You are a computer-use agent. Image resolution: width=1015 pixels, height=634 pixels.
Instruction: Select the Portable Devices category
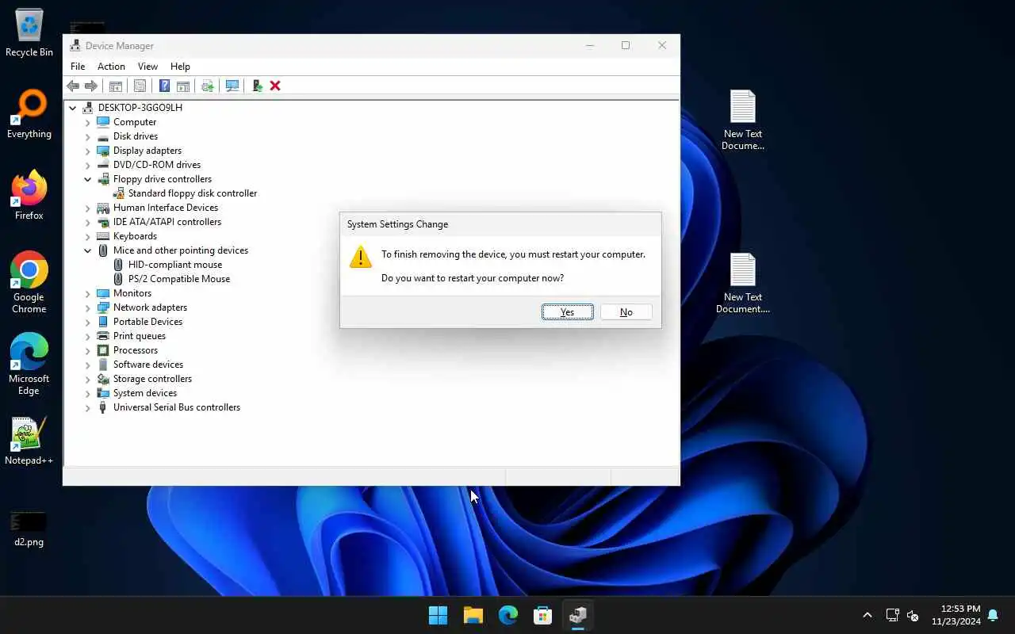147,322
